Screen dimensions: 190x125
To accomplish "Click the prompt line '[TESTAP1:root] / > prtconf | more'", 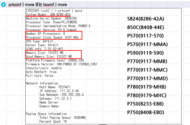I will (x=54, y=11).
